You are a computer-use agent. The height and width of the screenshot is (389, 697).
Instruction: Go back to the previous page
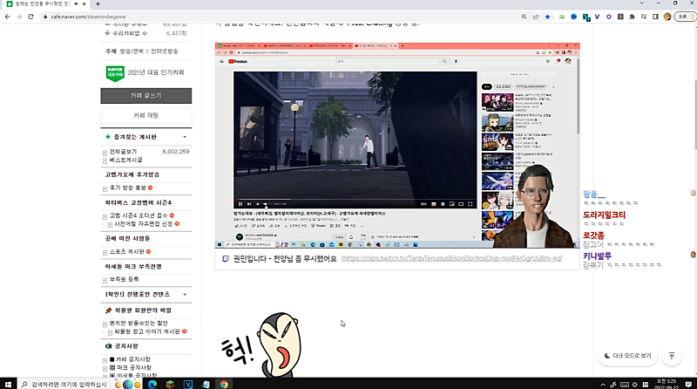pyautogui.click(x=8, y=17)
